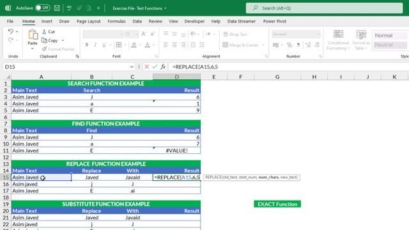Click the Paste icon
Viewport: 409px width, 230px height.
(33, 34)
